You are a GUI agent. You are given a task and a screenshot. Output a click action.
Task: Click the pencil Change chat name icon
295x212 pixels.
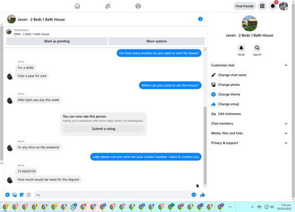(214, 75)
